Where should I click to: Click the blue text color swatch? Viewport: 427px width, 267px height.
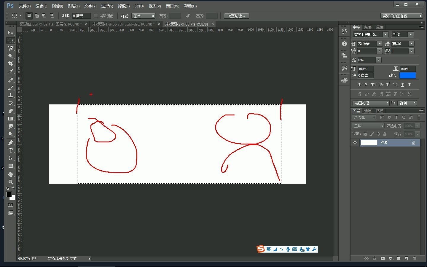(407, 75)
